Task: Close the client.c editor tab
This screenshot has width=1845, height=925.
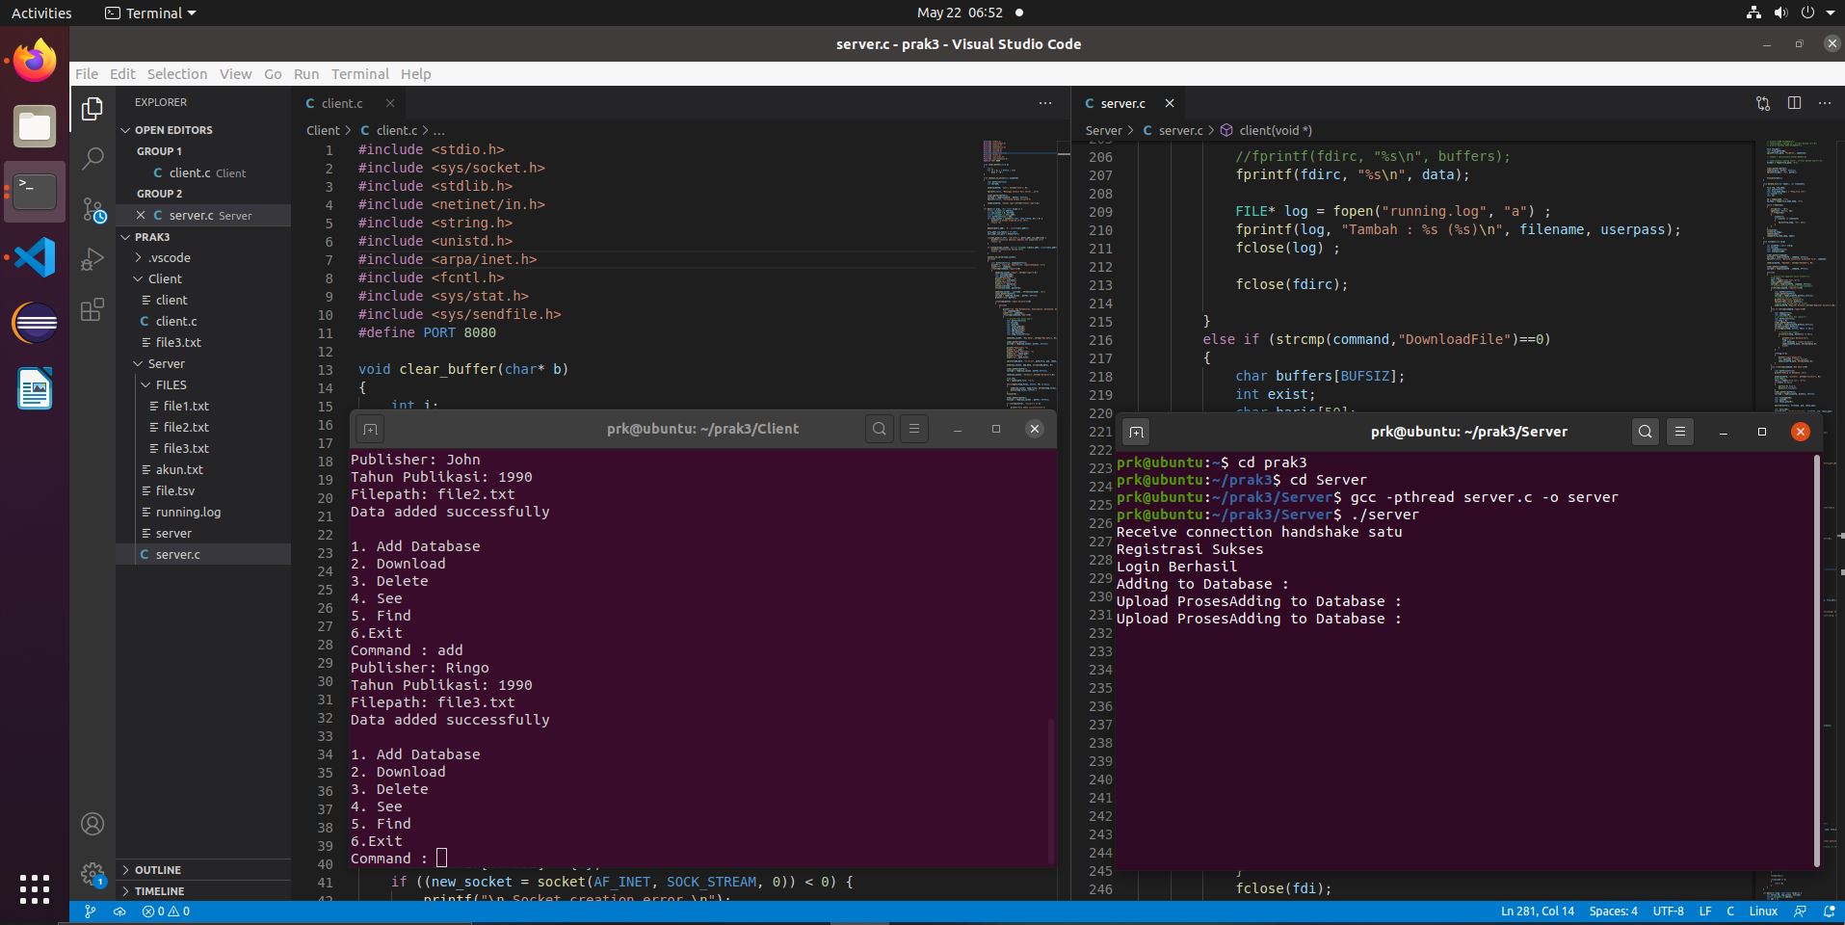Action: [390, 103]
